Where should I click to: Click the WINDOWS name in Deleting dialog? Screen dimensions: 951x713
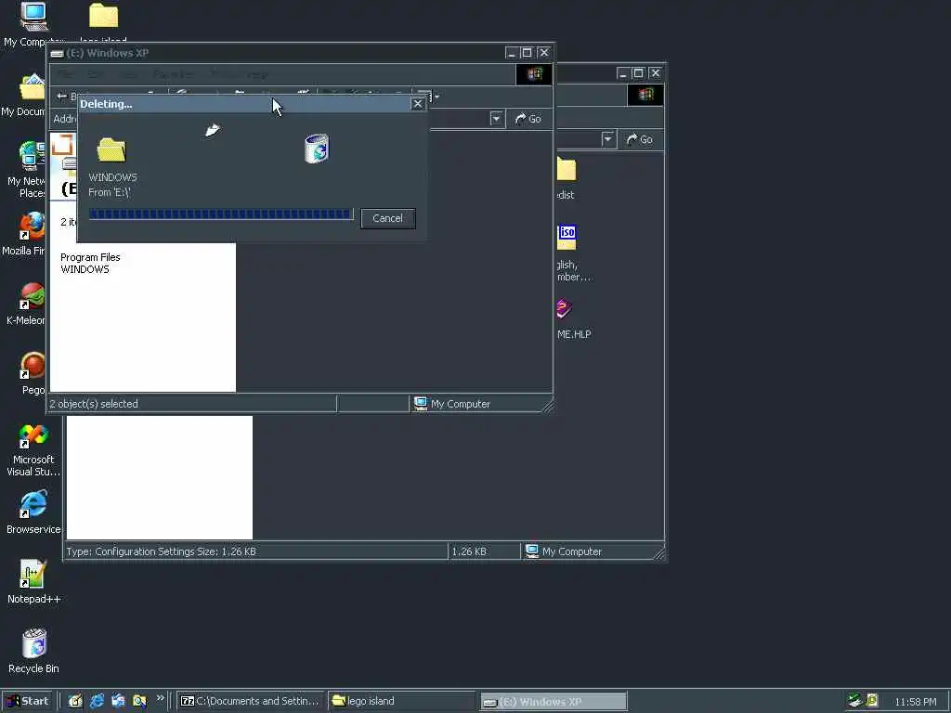coord(112,177)
